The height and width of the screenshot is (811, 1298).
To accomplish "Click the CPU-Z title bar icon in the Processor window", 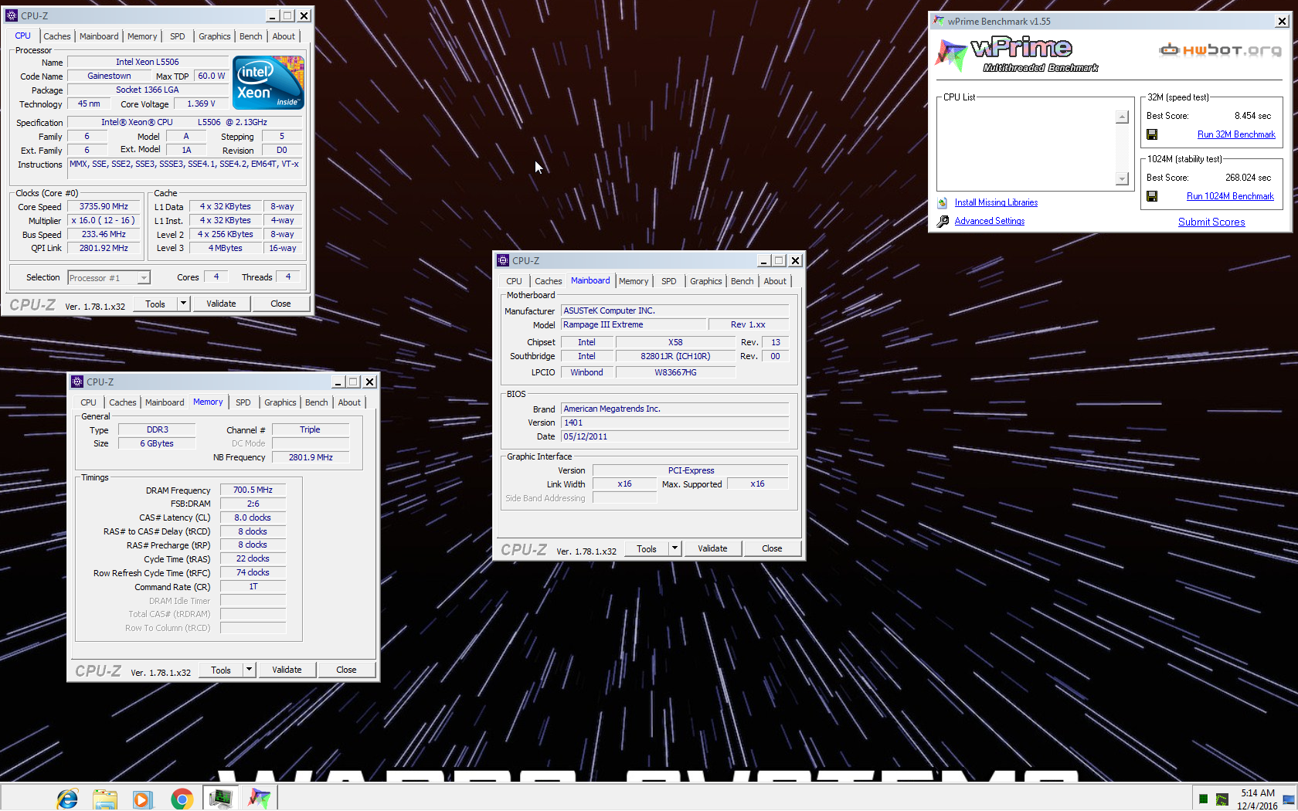I will pyautogui.click(x=12, y=15).
